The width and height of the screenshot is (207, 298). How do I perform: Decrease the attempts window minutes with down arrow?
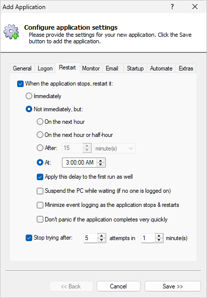click(x=159, y=240)
